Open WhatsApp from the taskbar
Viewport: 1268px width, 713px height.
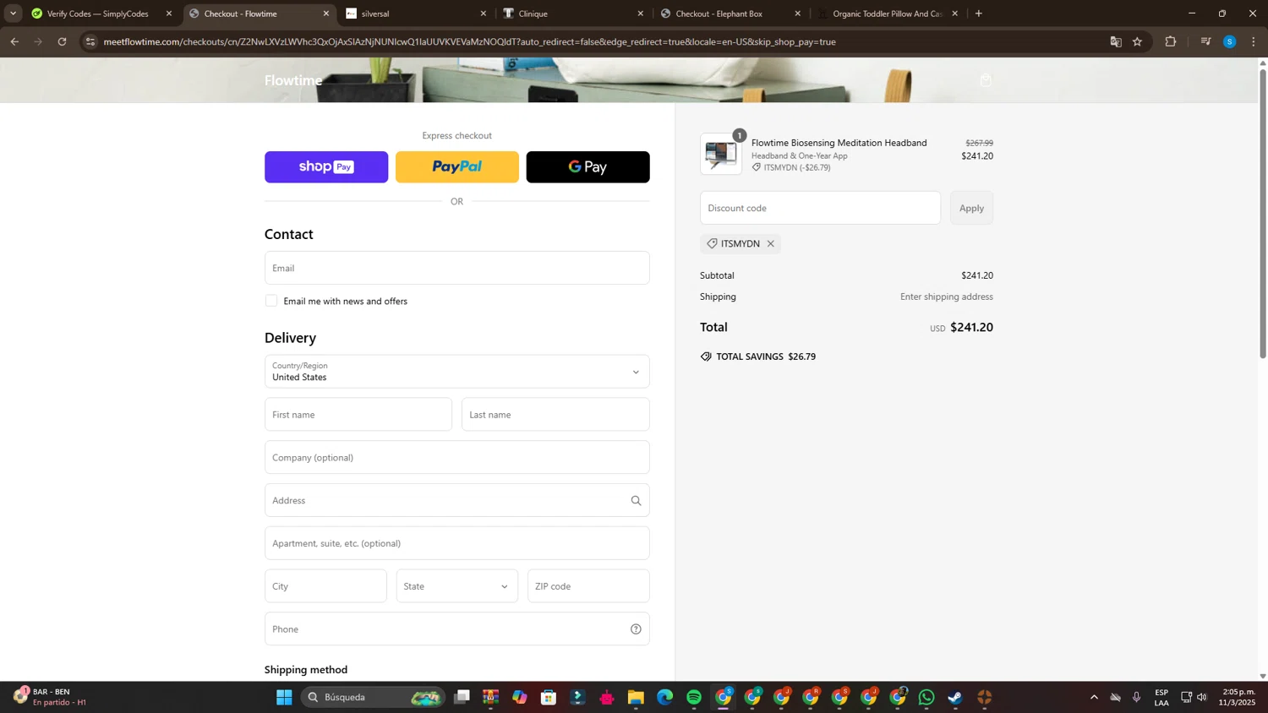(x=926, y=697)
